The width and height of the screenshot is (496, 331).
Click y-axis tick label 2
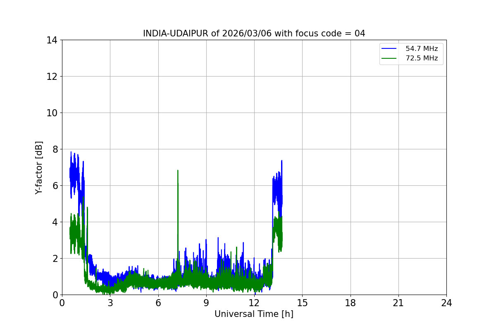(55, 258)
